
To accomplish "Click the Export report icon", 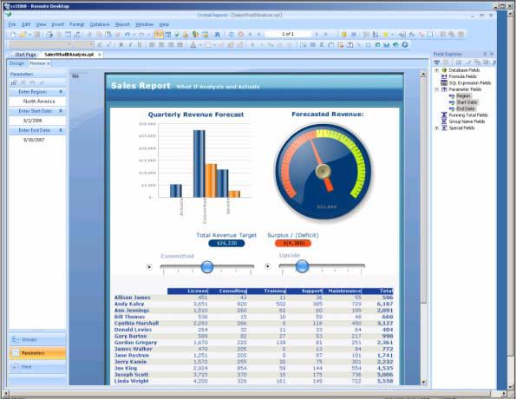I will coord(78,34).
